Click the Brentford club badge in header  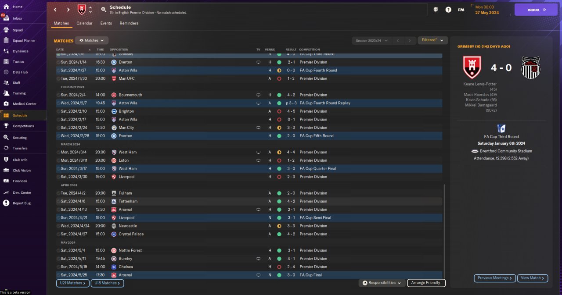pyautogui.click(x=82, y=9)
